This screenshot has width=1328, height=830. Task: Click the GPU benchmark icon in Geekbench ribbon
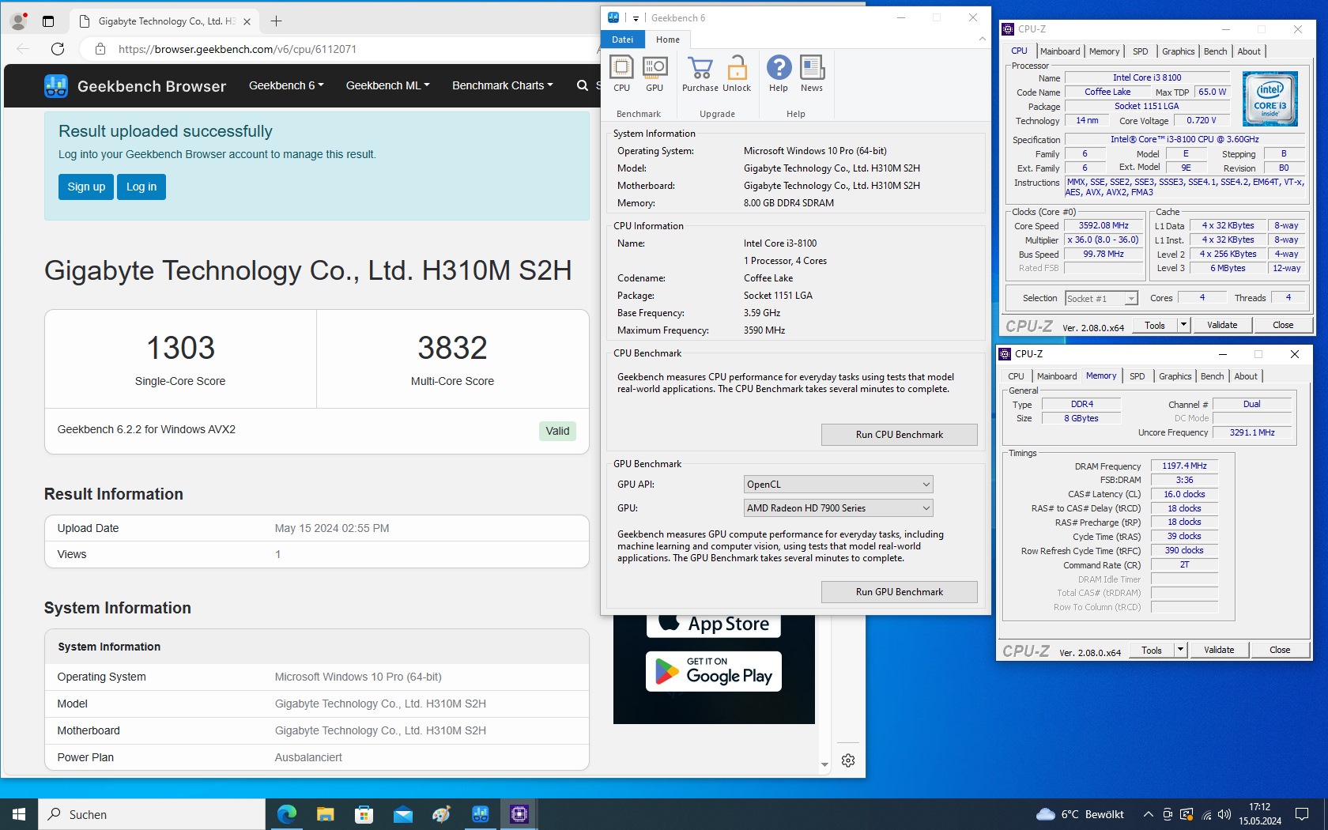coord(655,67)
